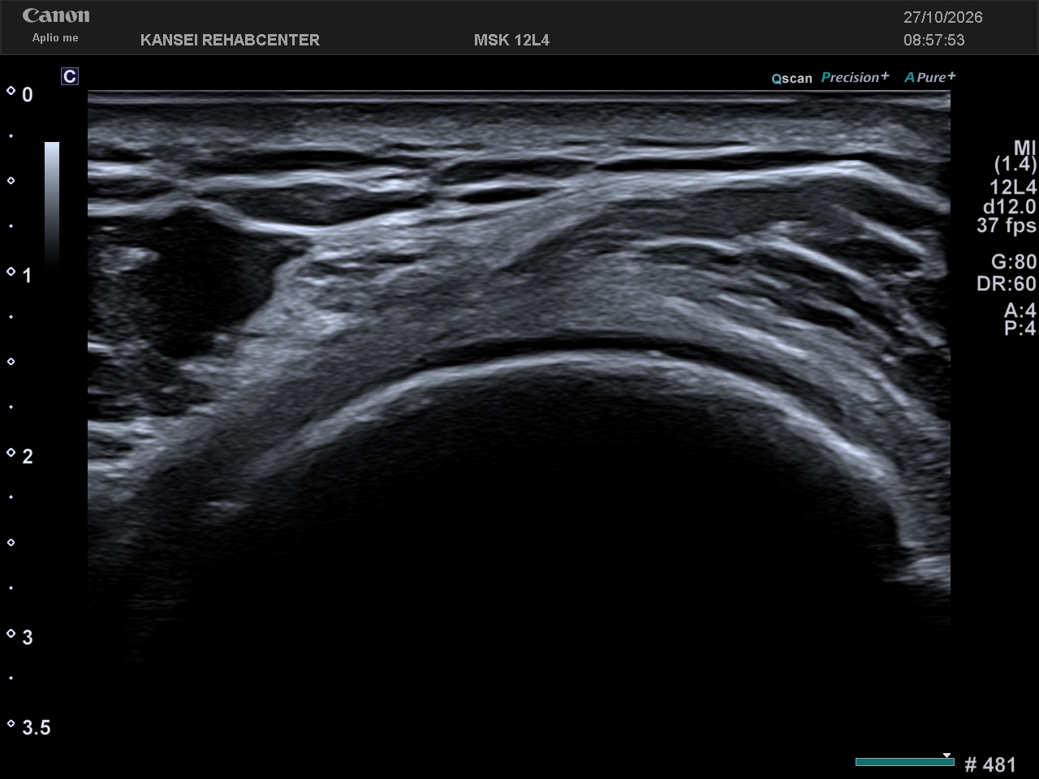This screenshot has height=779, width=1039.
Task: Click the cine frame progress bar
Action: point(904,762)
